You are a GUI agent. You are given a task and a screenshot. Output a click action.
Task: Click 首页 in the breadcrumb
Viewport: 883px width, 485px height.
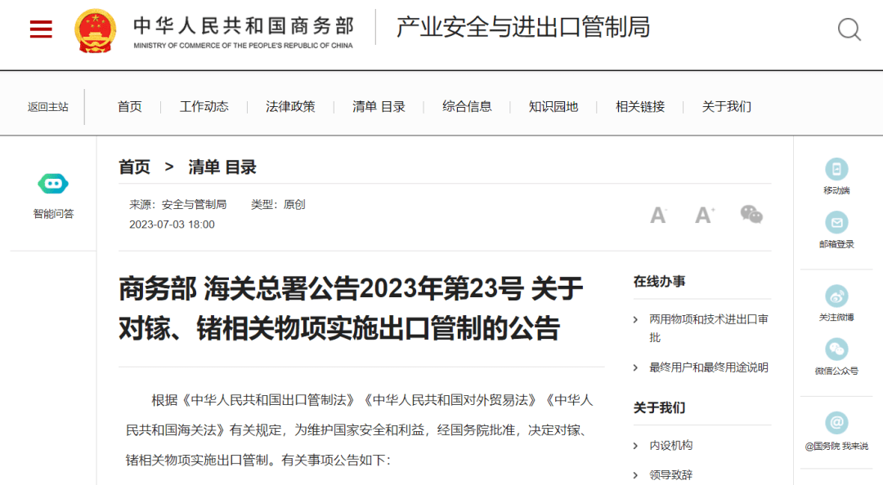point(134,167)
